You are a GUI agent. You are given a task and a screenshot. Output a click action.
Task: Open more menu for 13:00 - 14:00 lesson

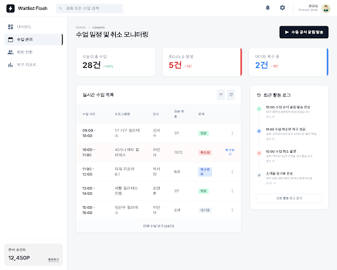pyautogui.click(x=232, y=191)
